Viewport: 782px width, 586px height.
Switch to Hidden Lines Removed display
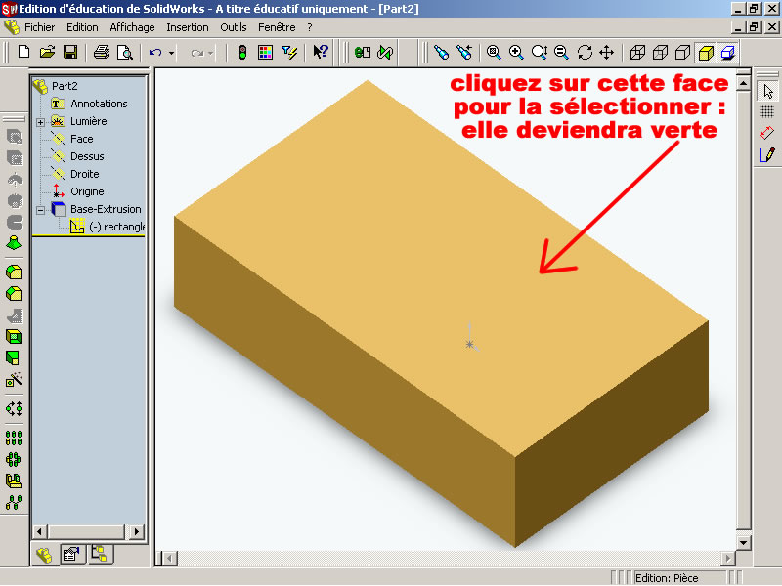pos(682,52)
